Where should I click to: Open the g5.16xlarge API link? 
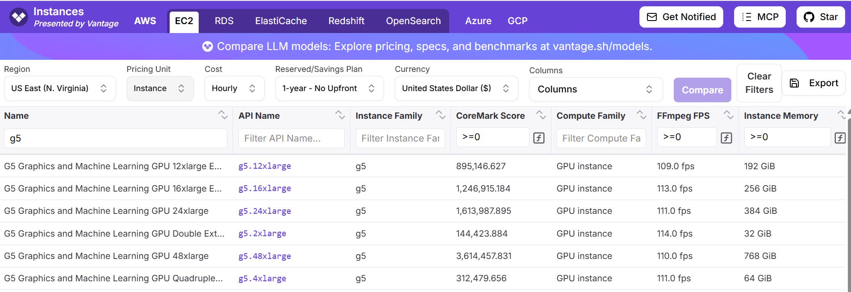[x=265, y=188]
